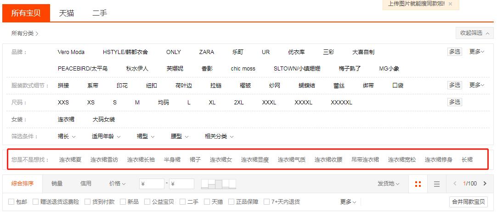Collapse filters with 收起筛选
497x212 pixels.
click(474, 33)
